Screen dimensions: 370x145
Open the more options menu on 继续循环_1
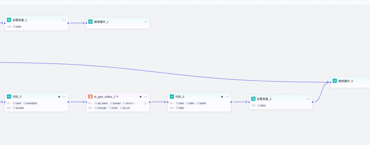pos(146,21)
